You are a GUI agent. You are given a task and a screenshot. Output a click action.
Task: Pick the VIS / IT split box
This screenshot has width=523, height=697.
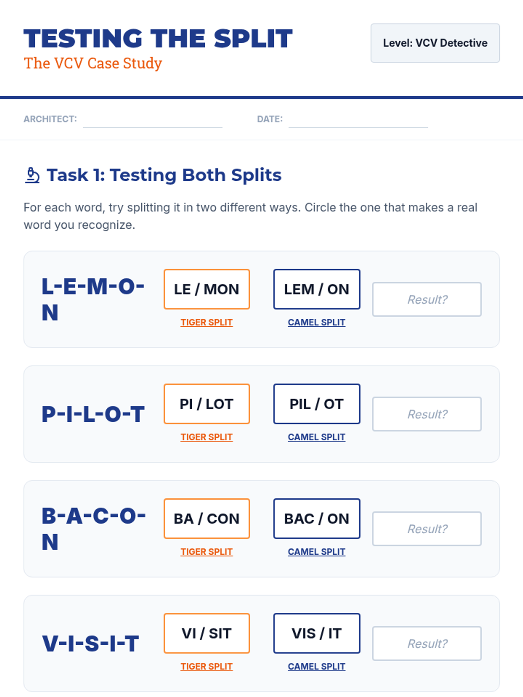click(316, 633)
